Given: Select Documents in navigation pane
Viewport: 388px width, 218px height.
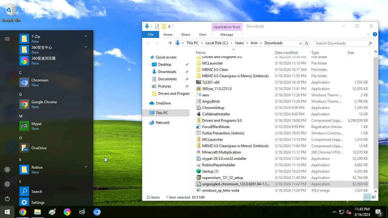Looking at the screenshot, I should tap(167, 79).
